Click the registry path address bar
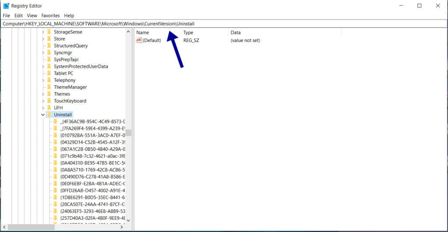 coord(219,23)
